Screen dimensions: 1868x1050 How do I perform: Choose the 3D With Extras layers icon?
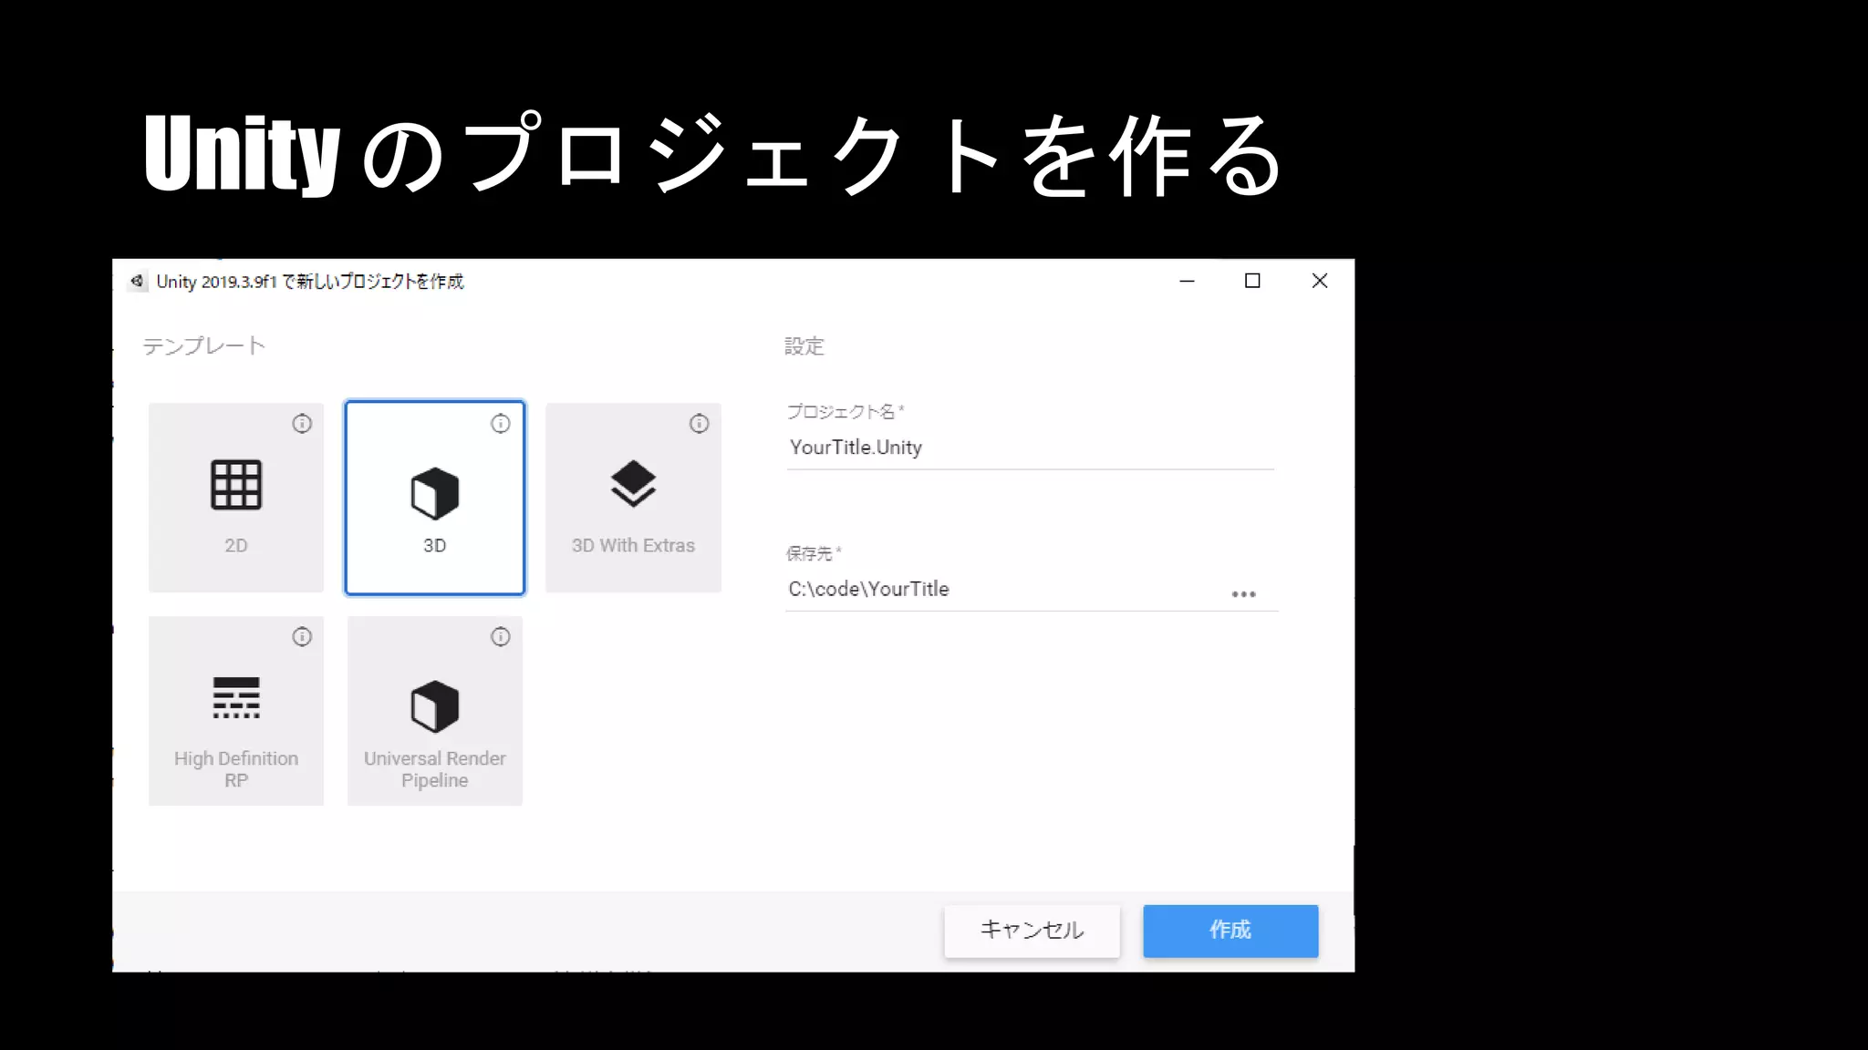coord(633,484)
